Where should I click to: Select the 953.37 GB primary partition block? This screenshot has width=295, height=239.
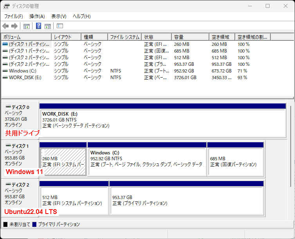[x=186, y=200]
